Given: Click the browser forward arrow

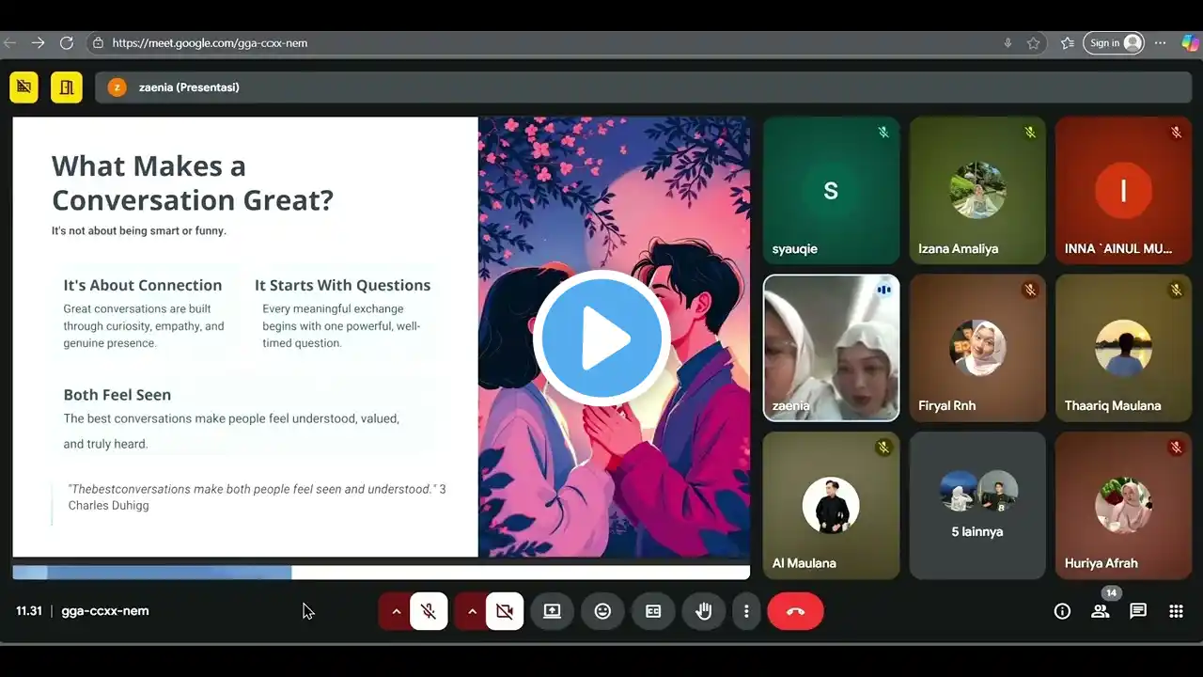Looking at the screenshot, I should (38, 43).
